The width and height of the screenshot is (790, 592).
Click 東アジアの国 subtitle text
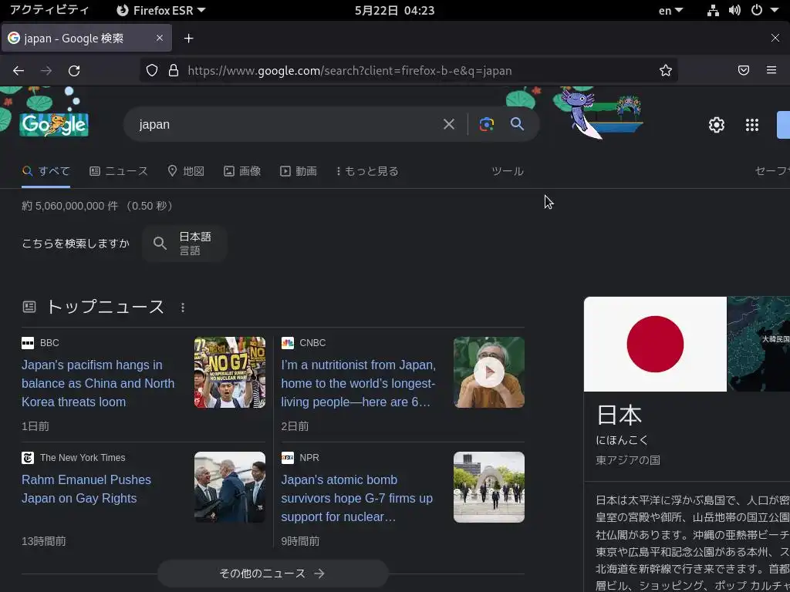pos(628,460)
